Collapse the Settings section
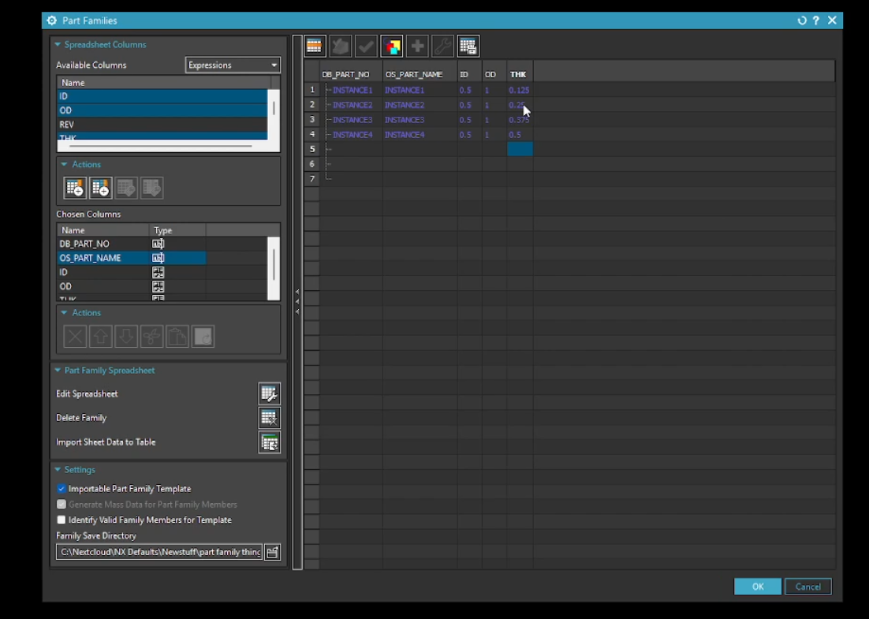The height and width of the screenshot is (619, 869). pyautogui.click(x=58, y=469)
